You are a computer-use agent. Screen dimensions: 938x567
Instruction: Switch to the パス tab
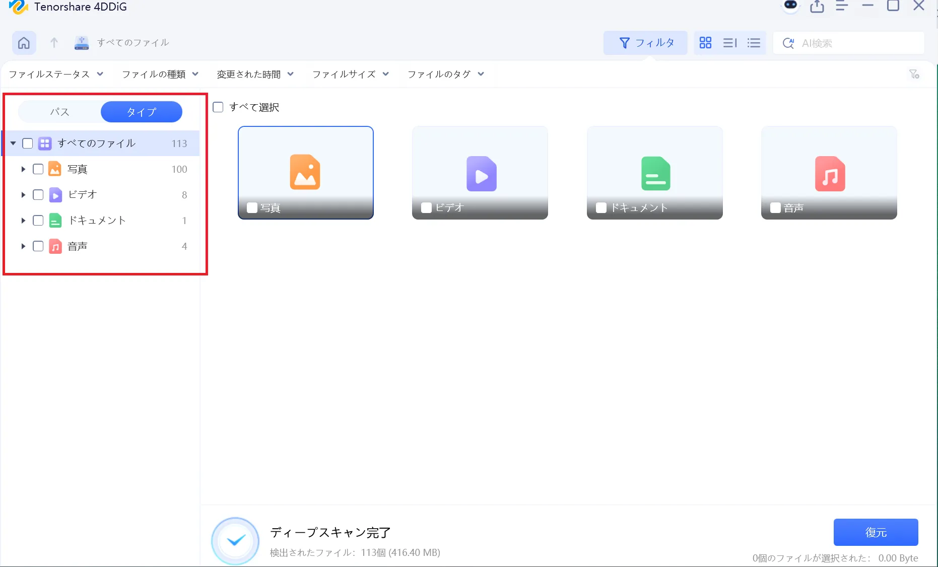point(59,112)
